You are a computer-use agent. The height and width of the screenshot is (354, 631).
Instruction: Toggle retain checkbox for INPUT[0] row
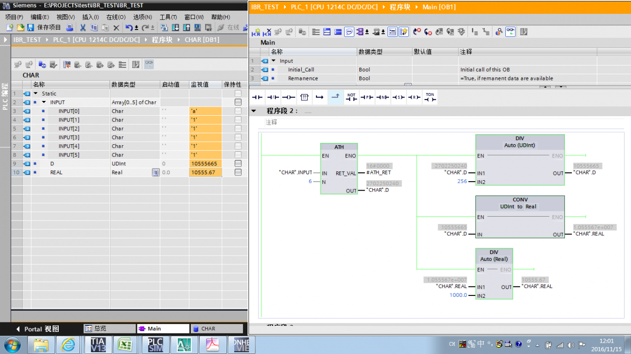238,111
